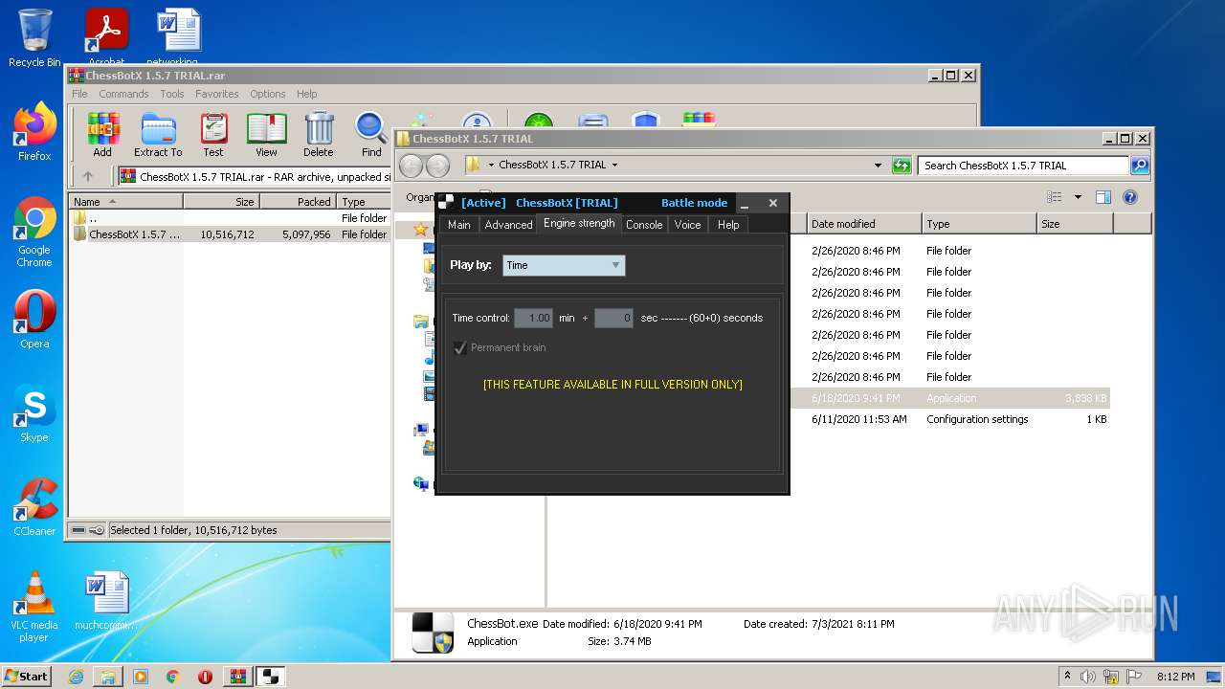Switch to ChessBotX Main tab
Screen dimensions: 1225x689
pos(459,225)
